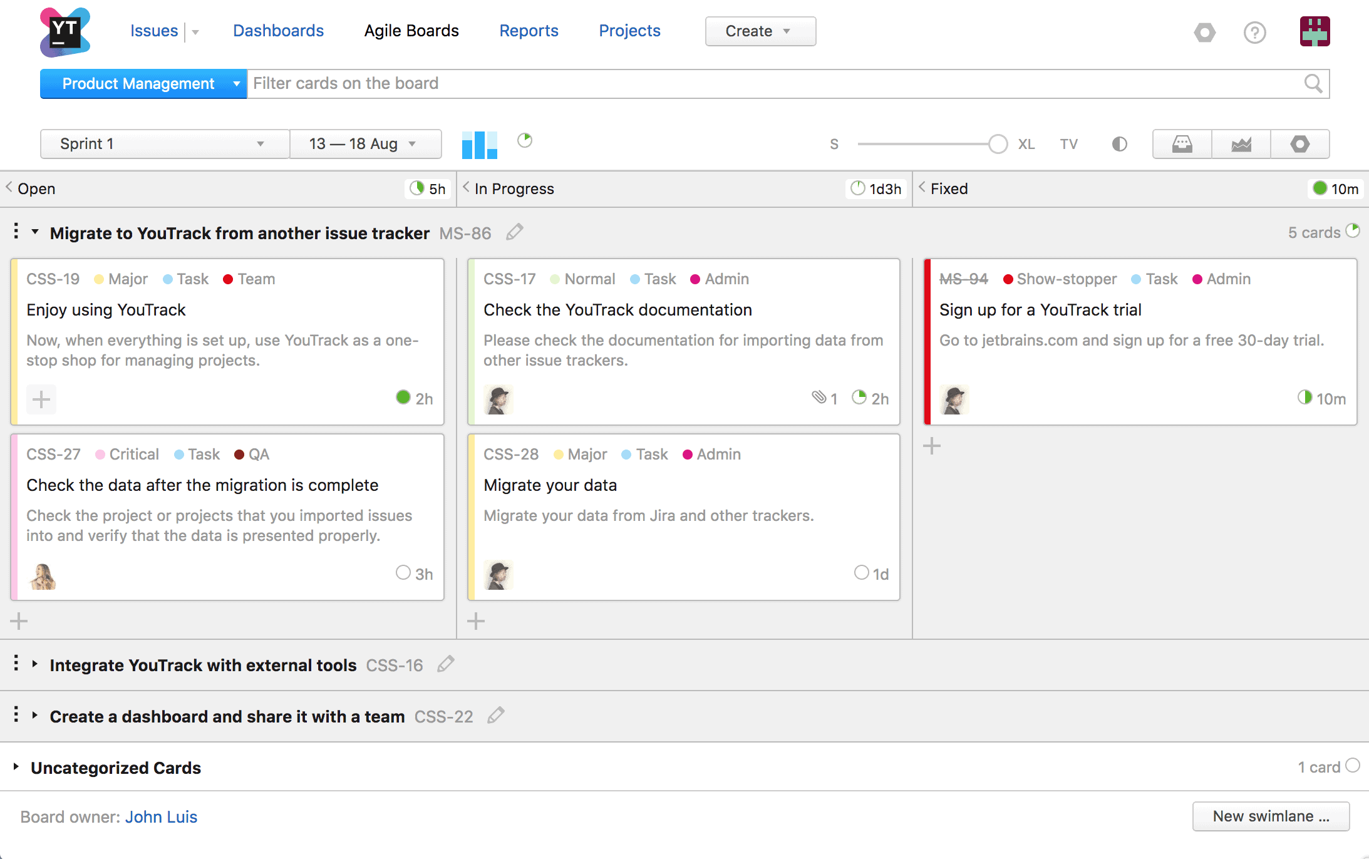Expand the Integrate YouTrack with external tools swimlane
The height and width of the screenshot is (859, 1369).
pos(35,665)
